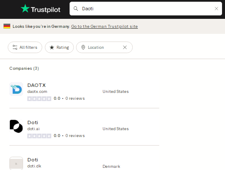Click the sliders icon in All filters
Viewport: 225px width, 170px height.
[x=15, y=48]
